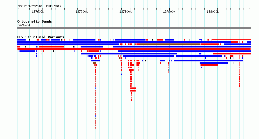Select the gray cytogenetic band bar
Image resolution: width=259 pixels, height=139 pixels.
tap(134, 28)
